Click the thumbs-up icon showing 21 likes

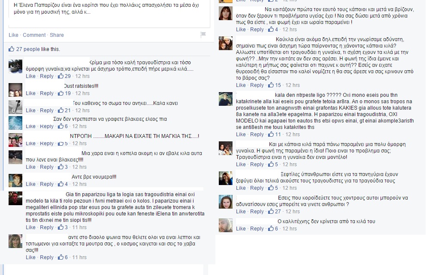pyautogui.click(x=60, y=110)
